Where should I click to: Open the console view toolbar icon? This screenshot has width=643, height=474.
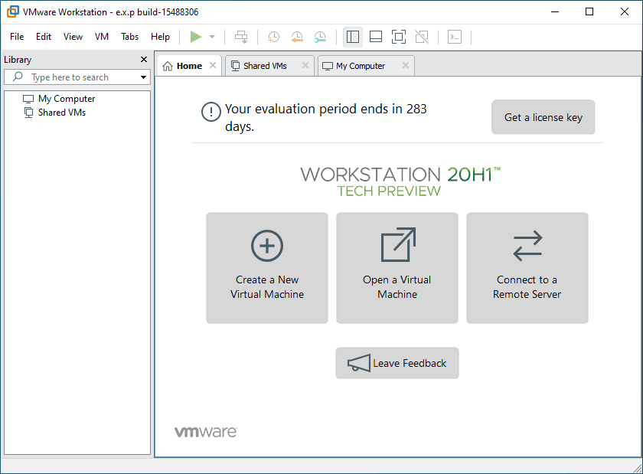pos(455,37)
